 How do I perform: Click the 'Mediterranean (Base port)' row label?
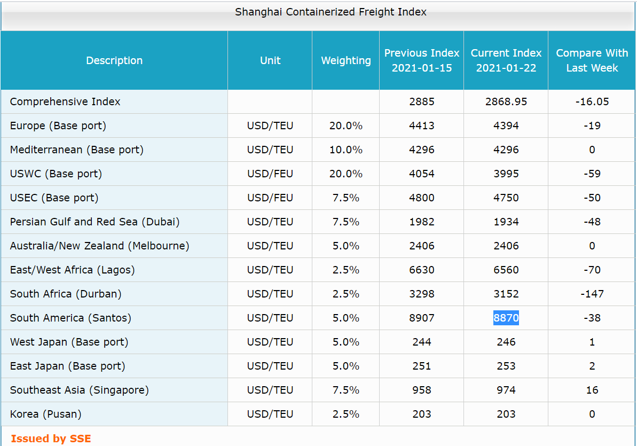[x=76, y=150]
